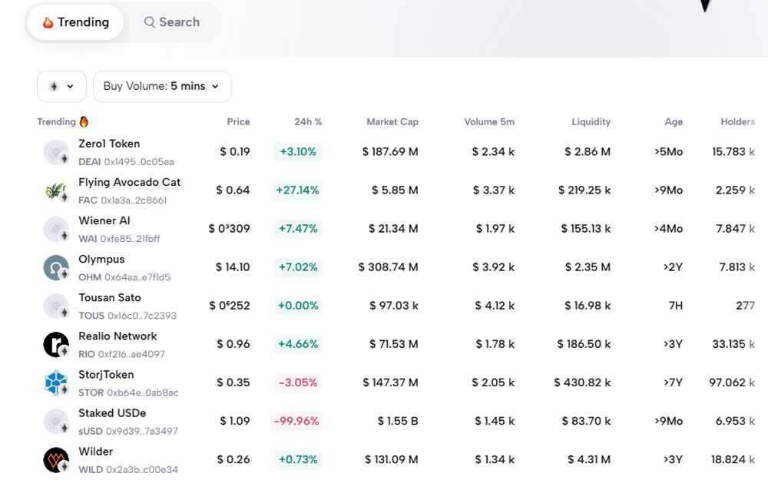The width and height of the screenshot is (768, 480).
Task: Click the TOUS 0x16c0..7c2393 address
Action: (127, 316)
